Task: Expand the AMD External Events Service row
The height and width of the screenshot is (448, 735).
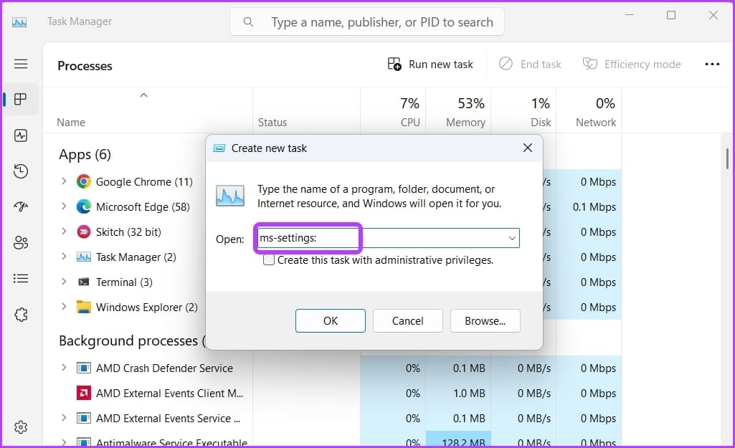Action: pyautogui.click(x=65, y=418)
